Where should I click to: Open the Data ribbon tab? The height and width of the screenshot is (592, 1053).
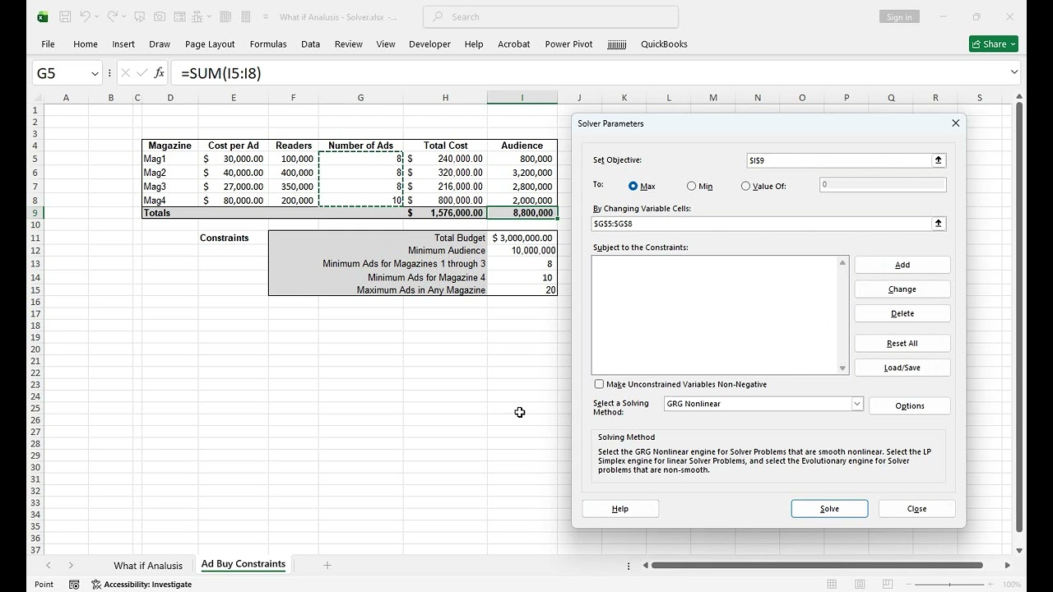(x=310, y=44)
